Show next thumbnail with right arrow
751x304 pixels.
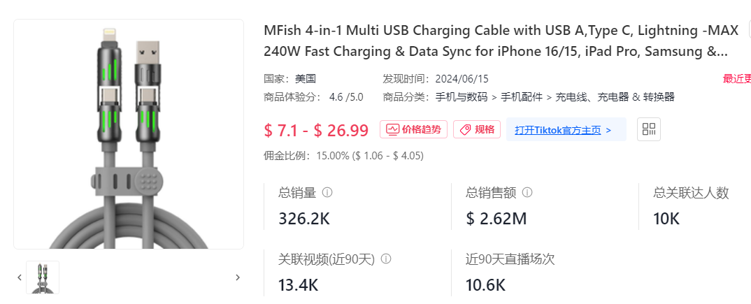[x=238, y=277]
